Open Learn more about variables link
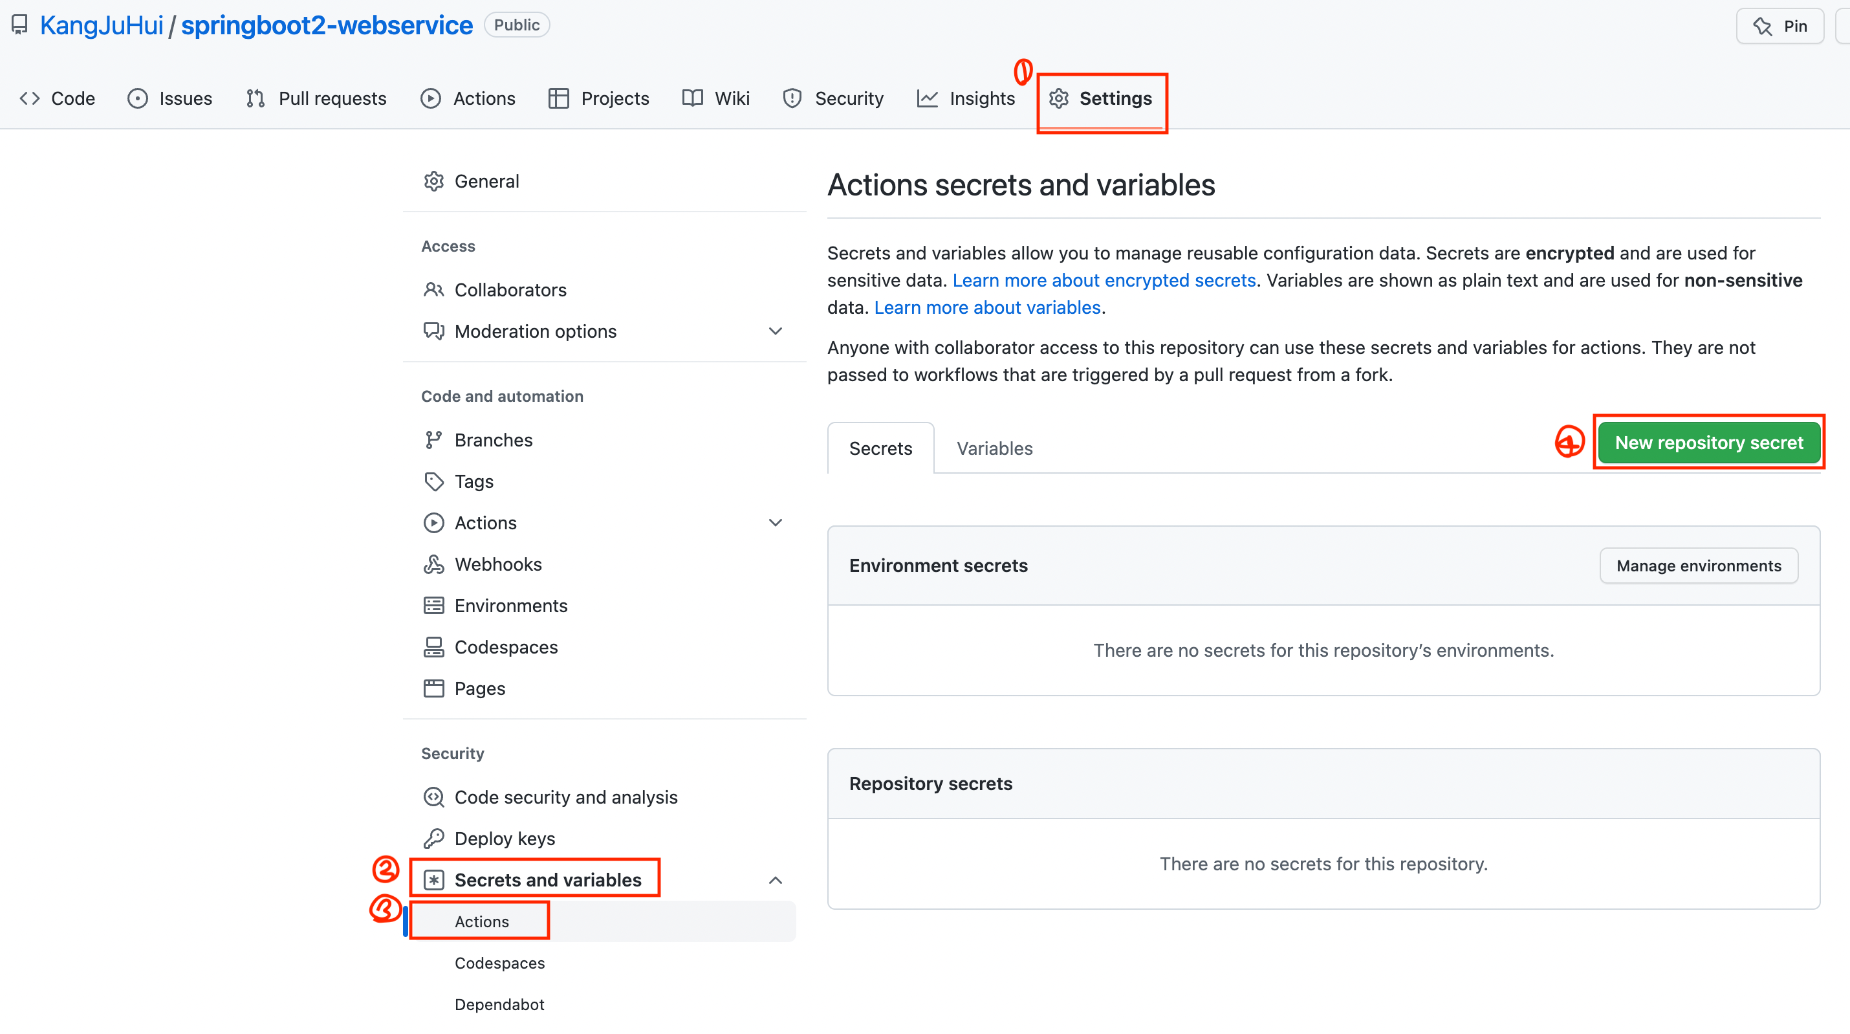The image size is (1850, 1034). tap(988, 307)
